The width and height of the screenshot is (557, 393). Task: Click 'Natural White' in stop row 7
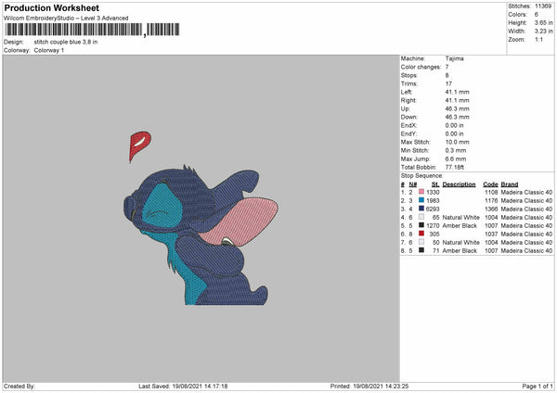tap(460, 242)
